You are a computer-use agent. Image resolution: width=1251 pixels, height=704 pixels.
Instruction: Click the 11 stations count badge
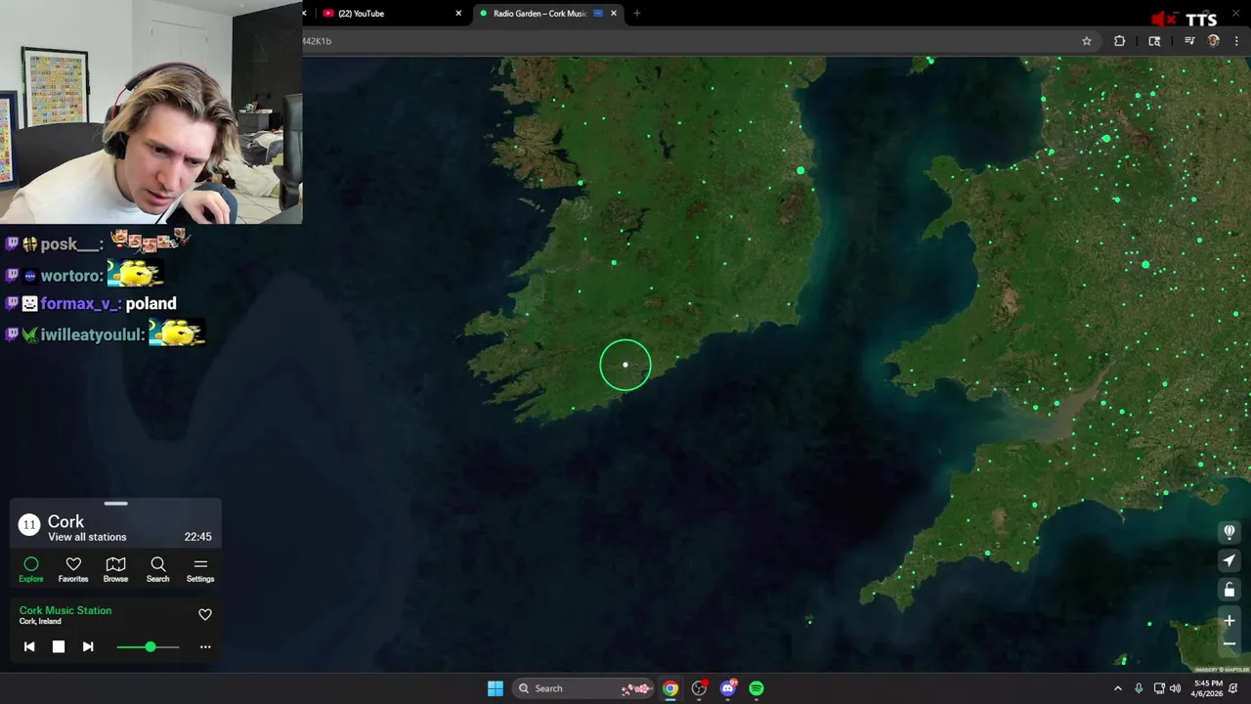29,525
